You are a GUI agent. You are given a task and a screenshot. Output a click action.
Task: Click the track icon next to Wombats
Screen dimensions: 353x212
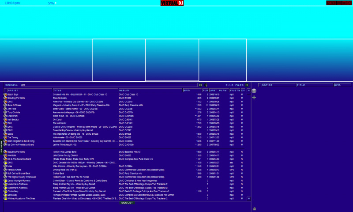coord(5,155)
